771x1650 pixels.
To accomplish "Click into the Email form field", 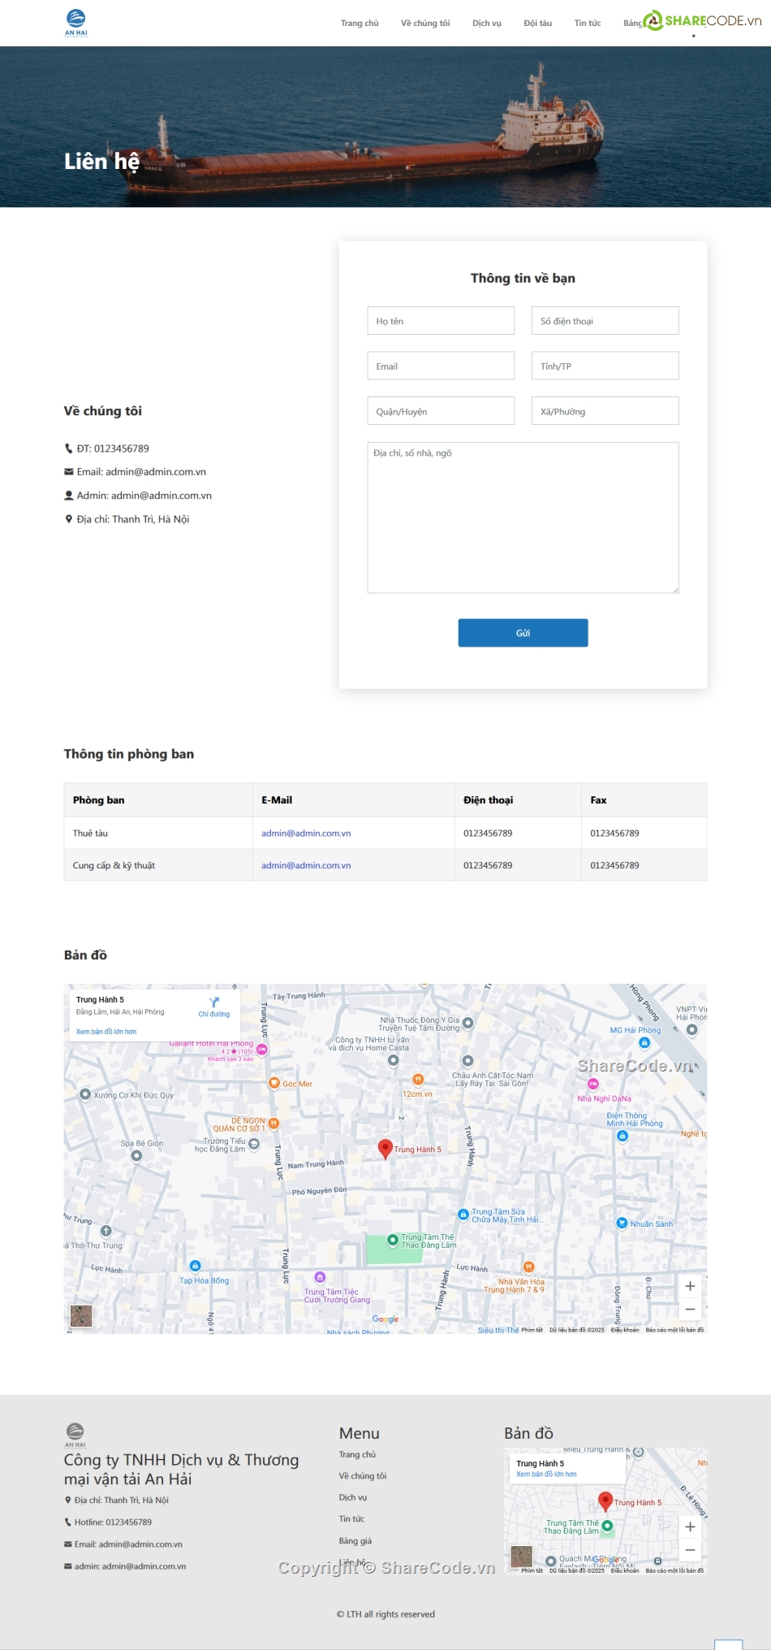I will (x=441, y=366).
